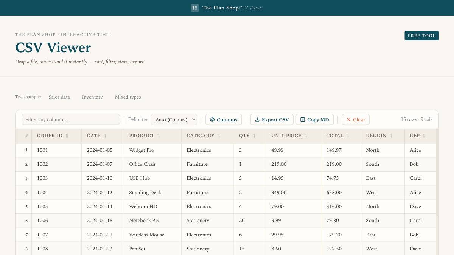Click rep Carol in USB Hub row
The height and width of the screenshot is (255, 454).
click(x=420, y=178)
